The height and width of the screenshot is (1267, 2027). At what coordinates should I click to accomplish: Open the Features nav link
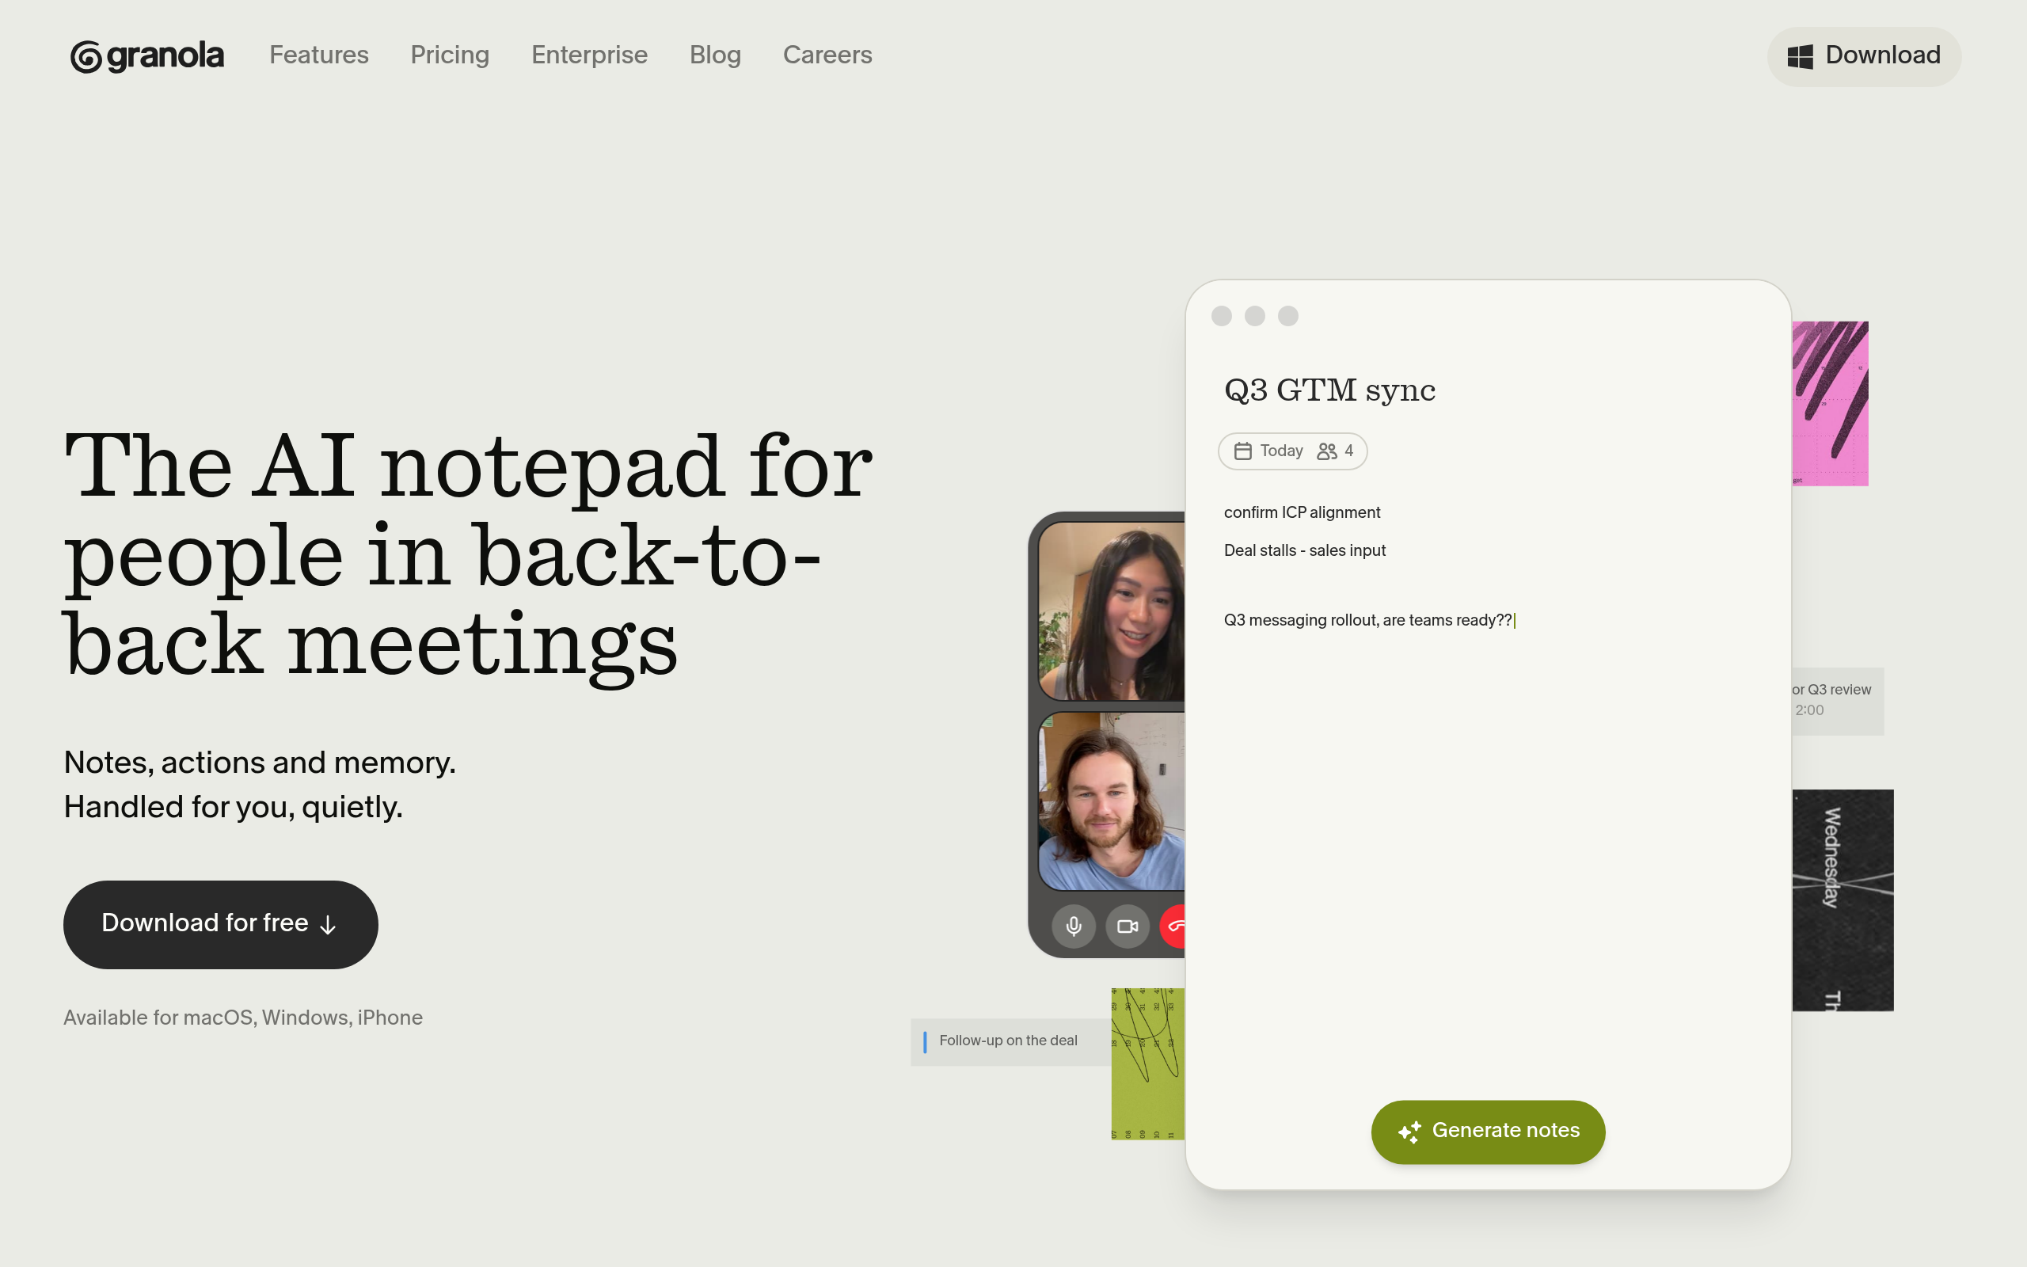pos(319,55)
